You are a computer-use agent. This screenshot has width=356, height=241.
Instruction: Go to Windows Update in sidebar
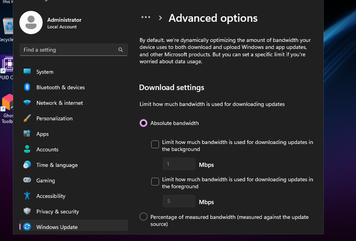click(57, 227)
